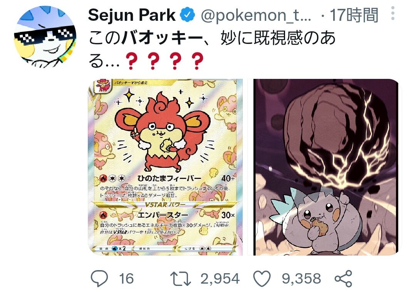Viewport: 416px width, 294px height.
Task: Open the 17時間 timestamp
Action: [x=354, y=15]
